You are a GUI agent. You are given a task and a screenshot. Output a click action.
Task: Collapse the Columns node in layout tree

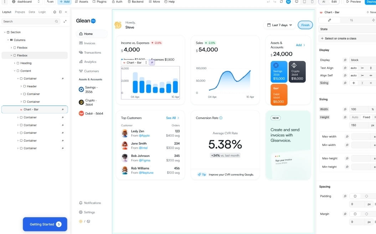(x=8, y=40)
